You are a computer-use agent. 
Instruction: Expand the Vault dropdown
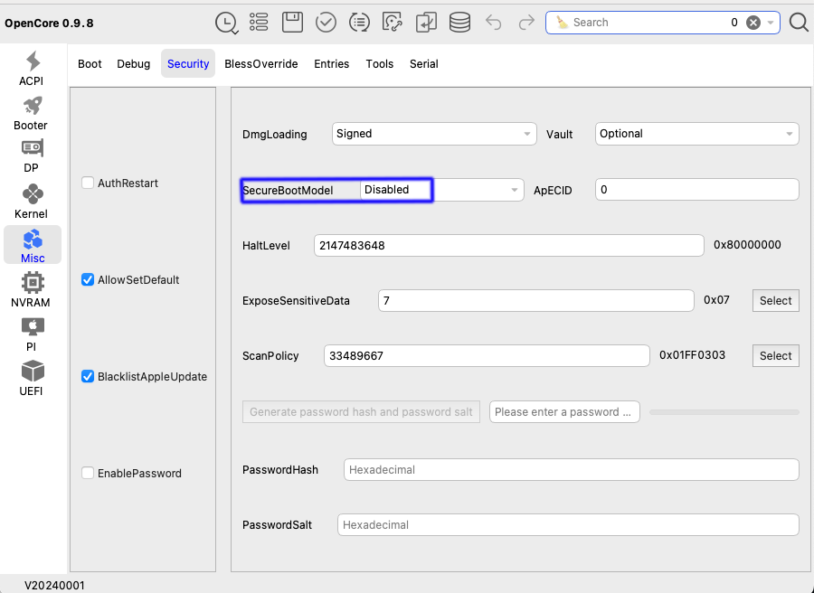tap(696, 134)
